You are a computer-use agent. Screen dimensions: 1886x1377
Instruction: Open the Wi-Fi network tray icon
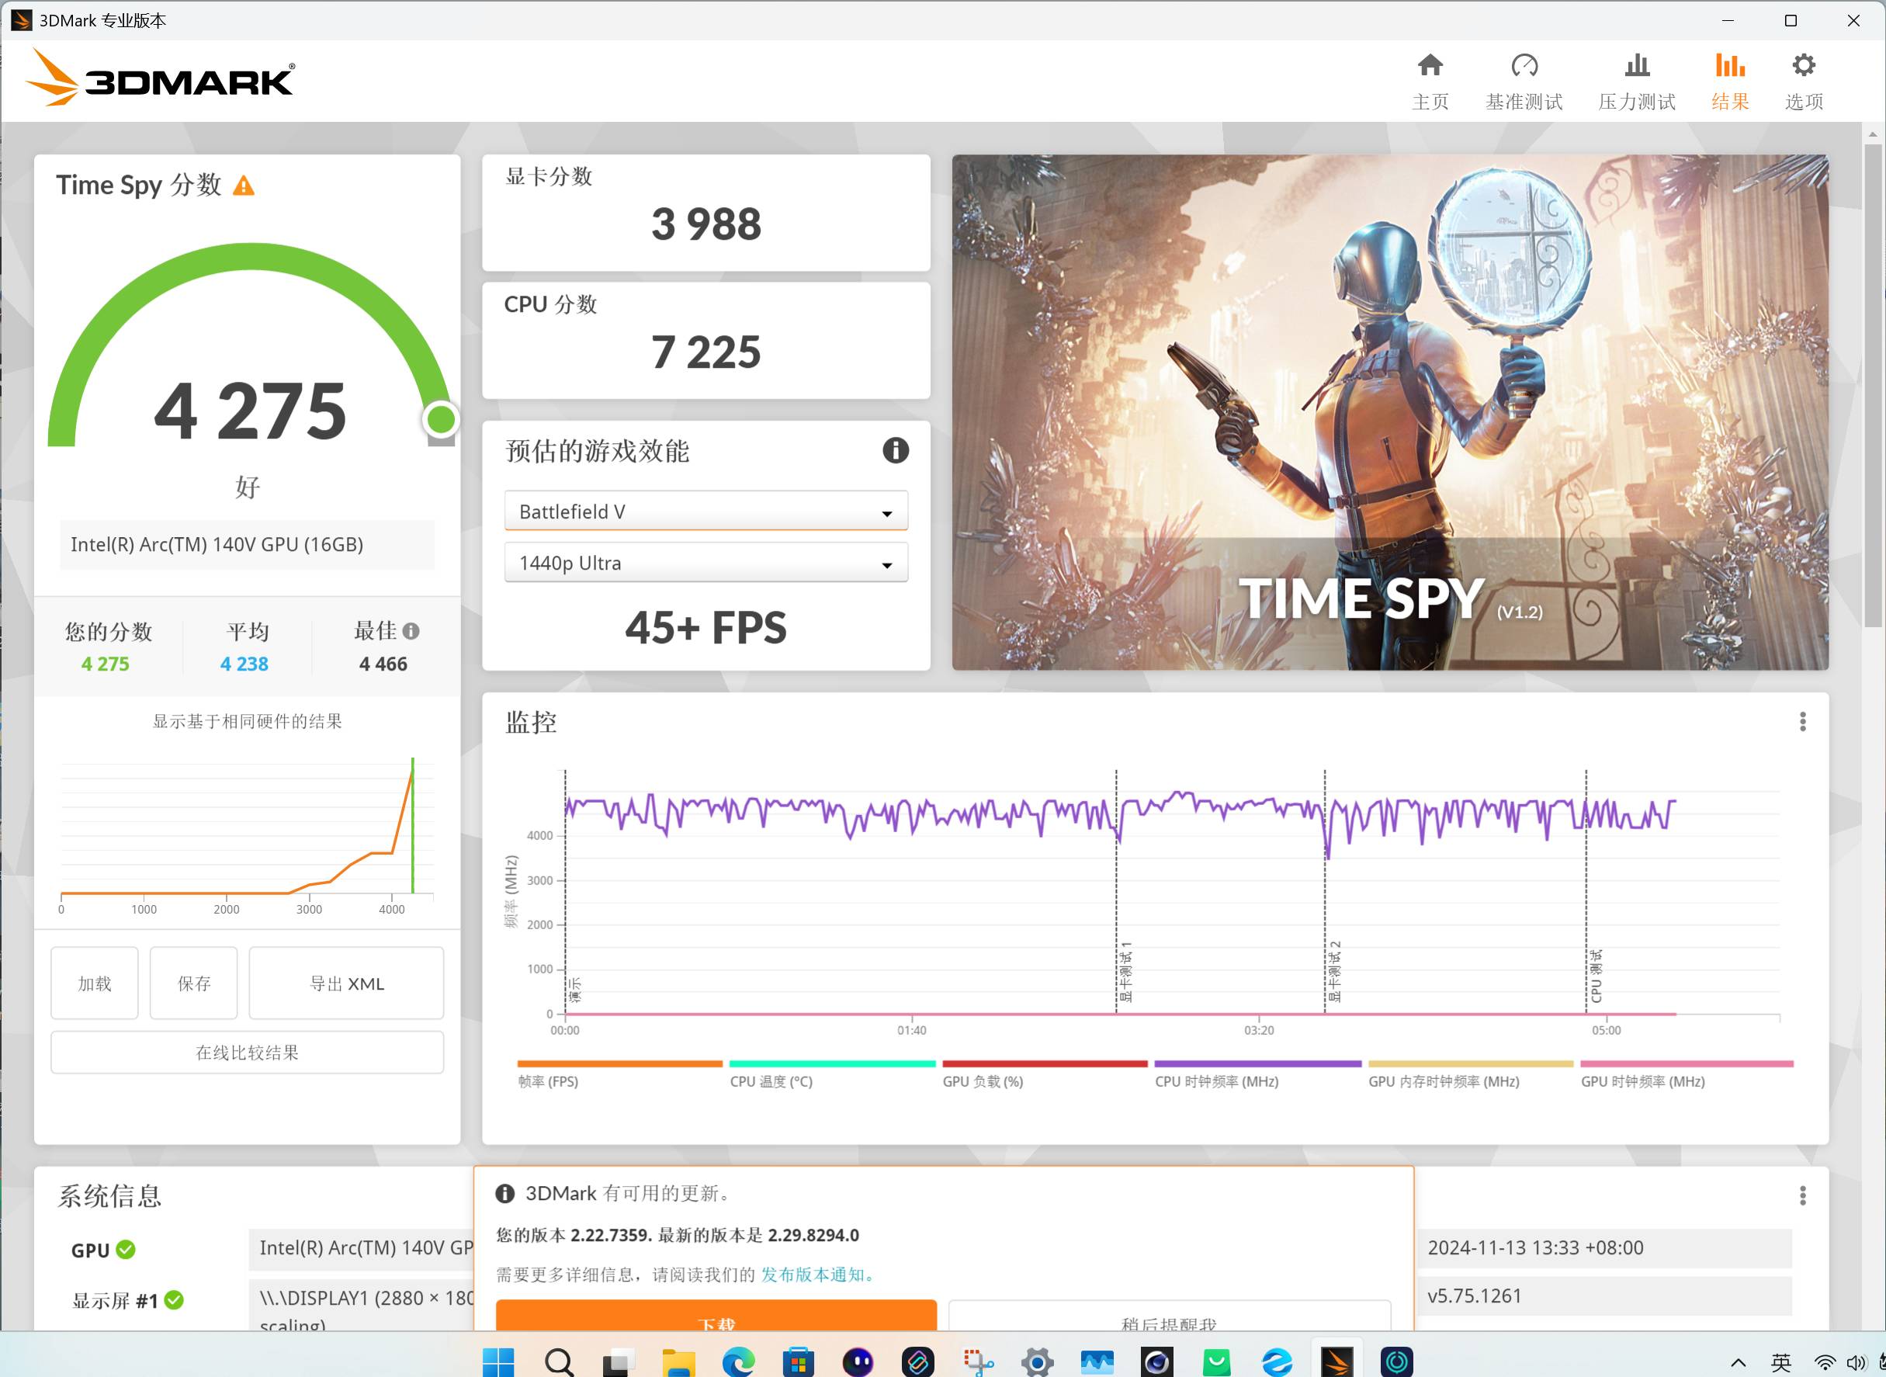click(x=1825, y=1364)
